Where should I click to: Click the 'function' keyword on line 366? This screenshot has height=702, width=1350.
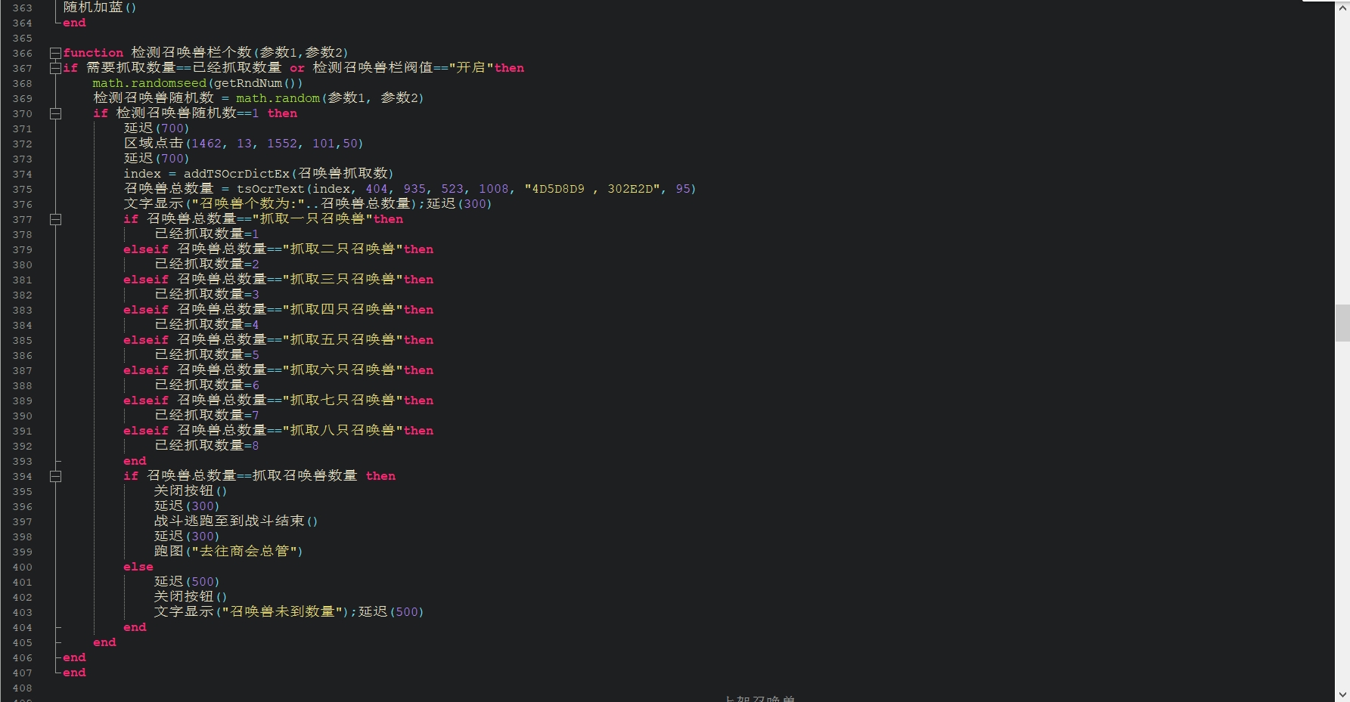[x=93, y=53]
